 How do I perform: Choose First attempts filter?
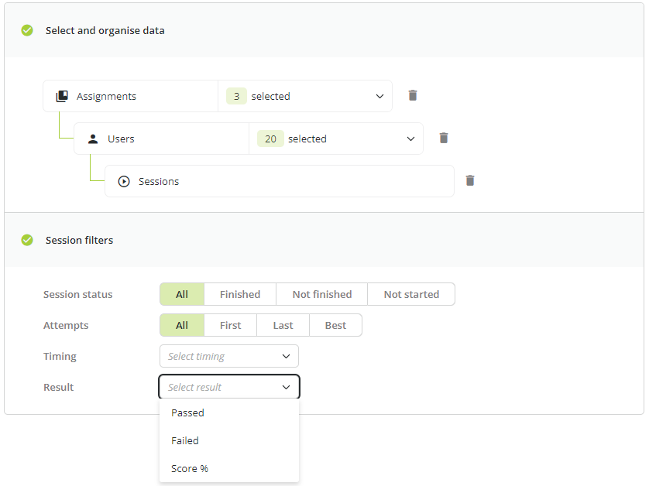tap(231, 325)
